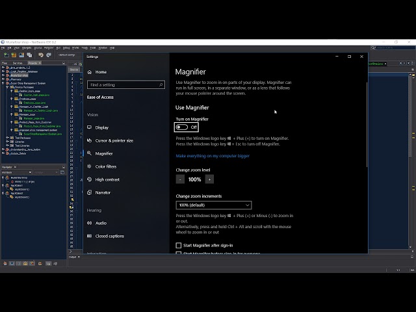The height and width of the screenshot is (312, 416).
Task: Open the Members dropdown in Navigator
Action: (17, 172)
